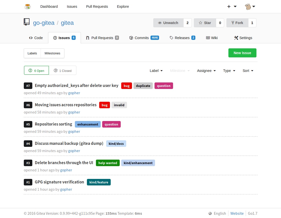This screenshot has height=218, width=281.
Task: Switch to the Code tab
Action: (36, 38)
